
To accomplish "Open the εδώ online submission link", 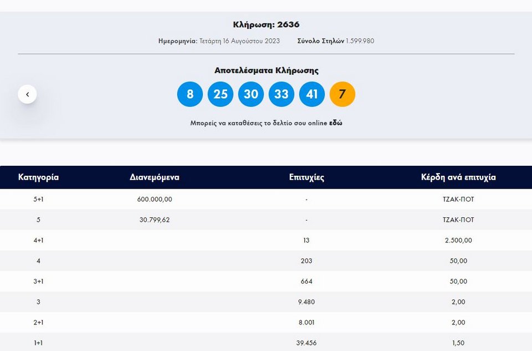I will click(x=336, y=123).
